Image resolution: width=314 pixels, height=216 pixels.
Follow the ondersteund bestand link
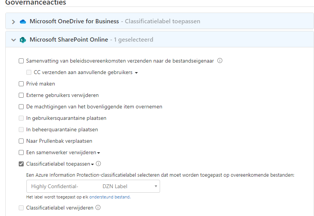pyautogui.click(x=110, y=197)
